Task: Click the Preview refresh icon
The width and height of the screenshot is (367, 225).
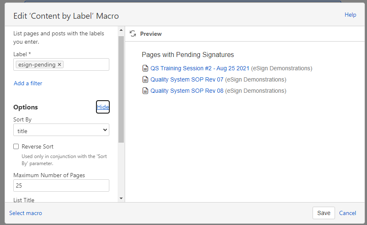Action: tap(133, 34)
